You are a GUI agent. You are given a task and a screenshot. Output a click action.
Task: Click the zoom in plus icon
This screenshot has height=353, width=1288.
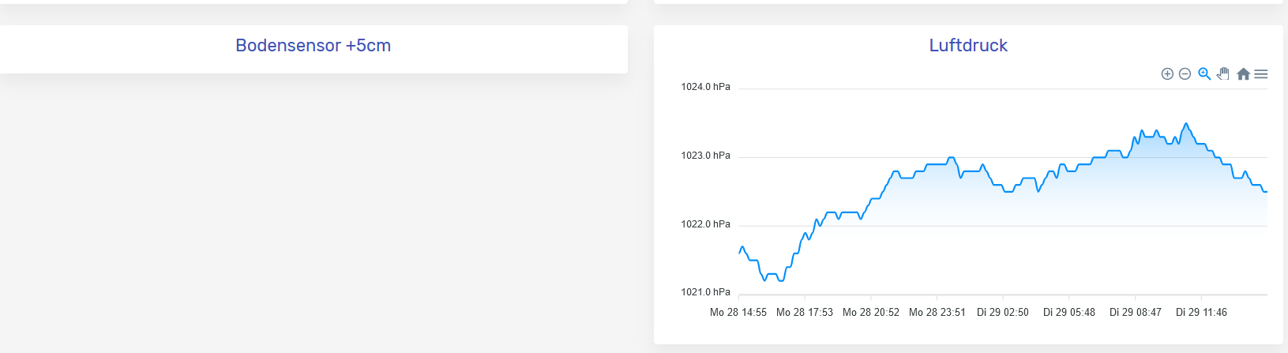[x=1167, y=74]
